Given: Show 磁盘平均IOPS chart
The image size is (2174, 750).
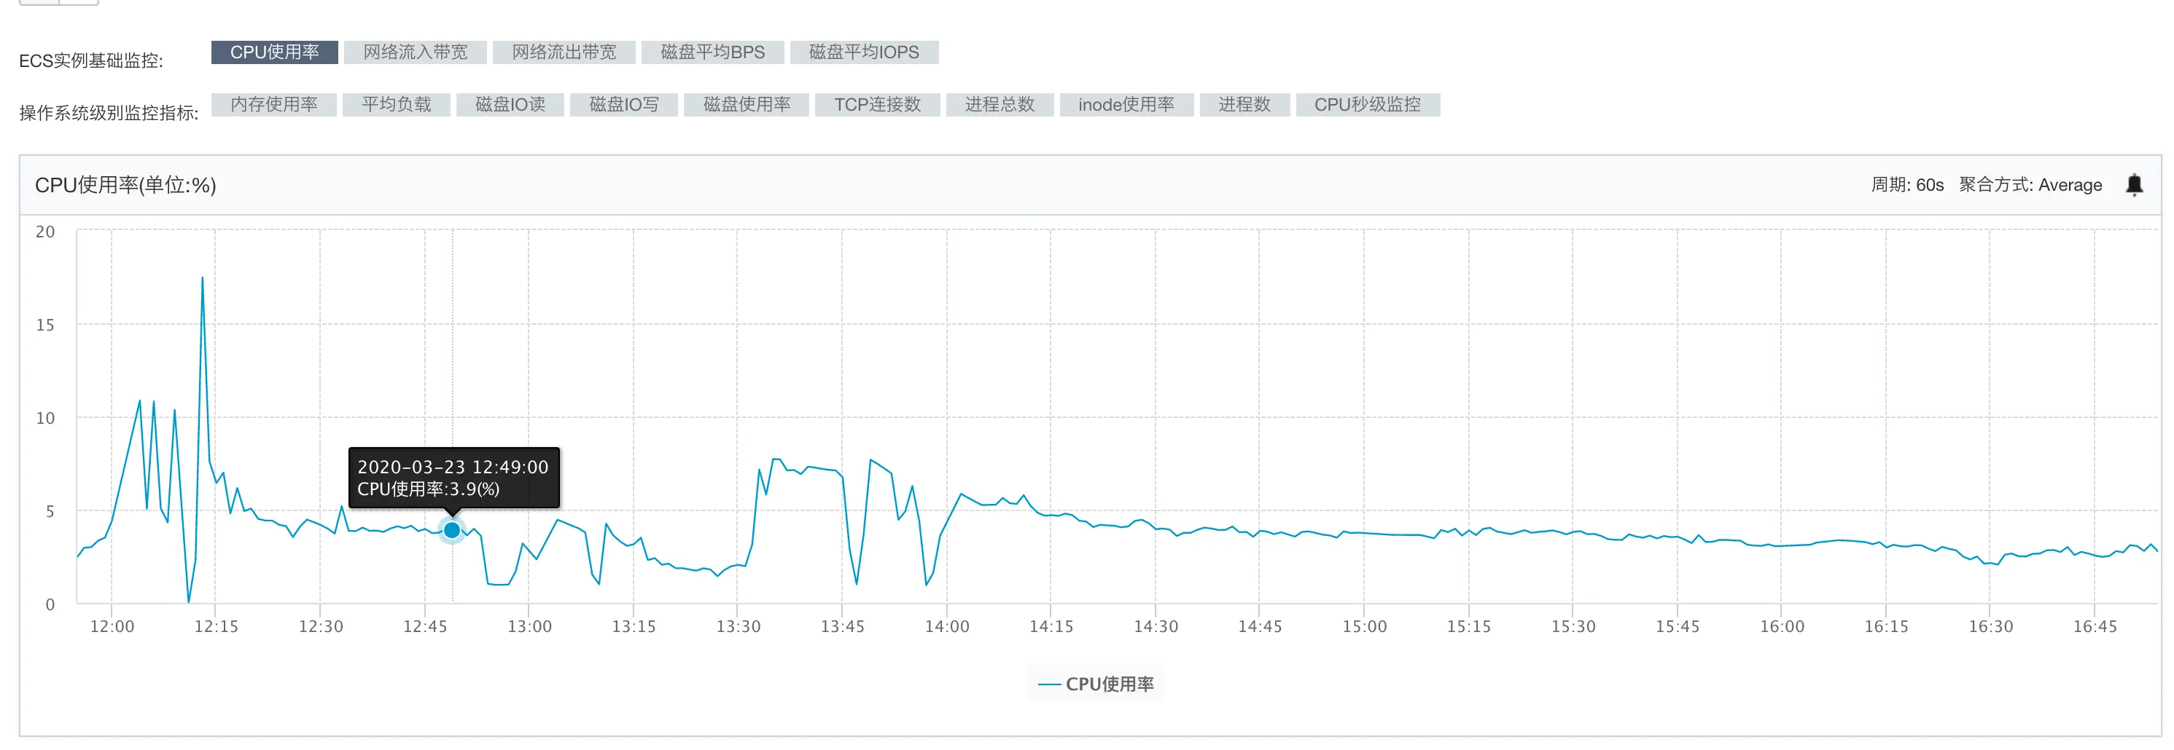Looking at the screenshot, I should pos(864,52).
